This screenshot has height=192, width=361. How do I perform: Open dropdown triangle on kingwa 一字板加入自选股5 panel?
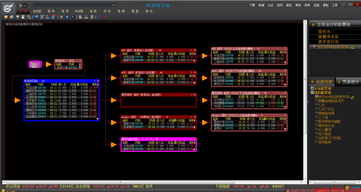192,117
